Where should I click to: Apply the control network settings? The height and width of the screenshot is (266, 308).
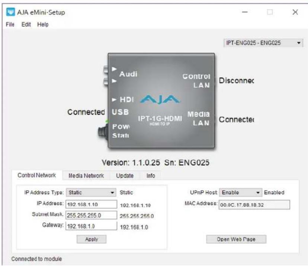[x=92, y=239]
